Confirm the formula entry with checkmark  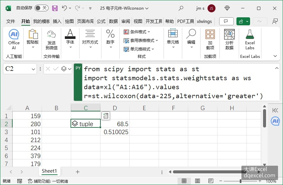(56, 69)
